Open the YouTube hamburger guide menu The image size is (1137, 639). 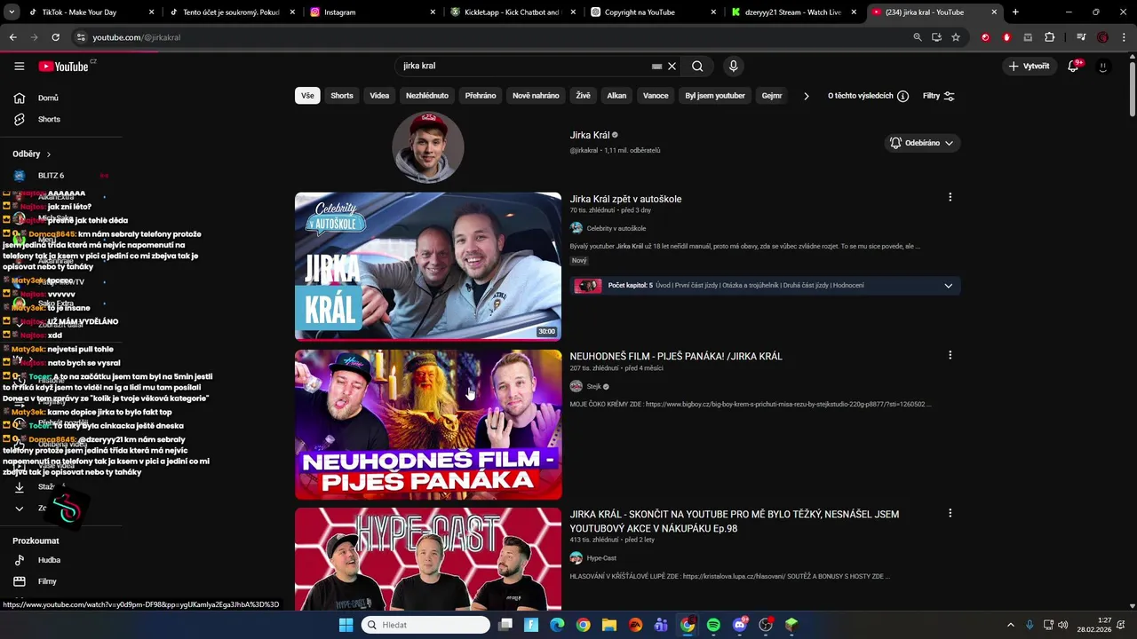19,66
